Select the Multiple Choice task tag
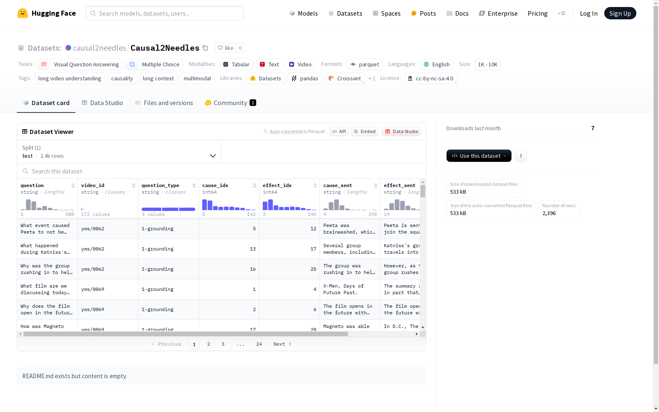 pos(154,64)
